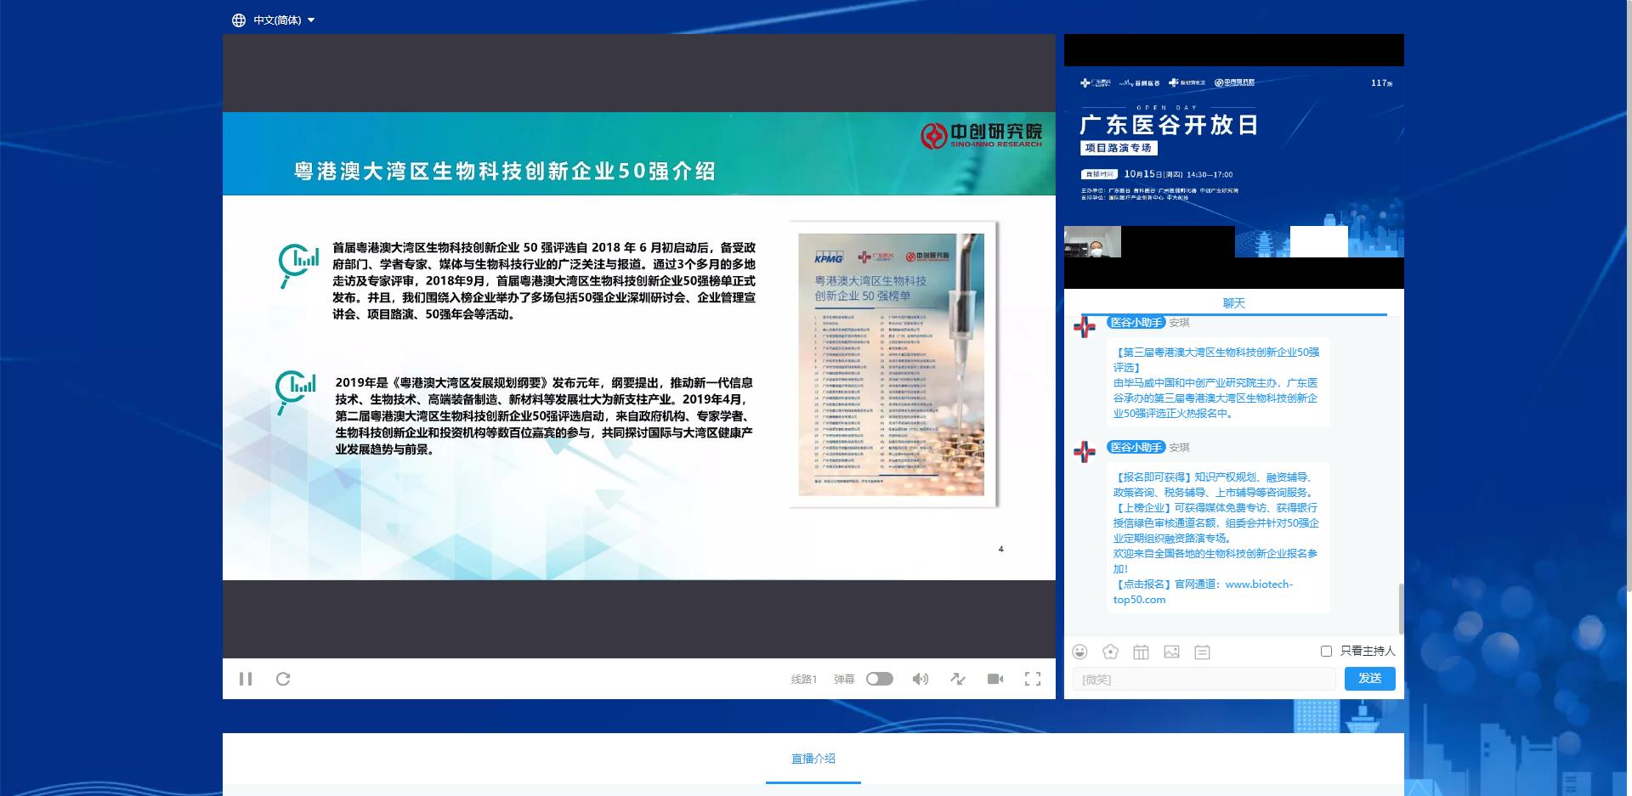This screenshot has height=796, width=1632.
Task: Click the swap video layout icon
Action: tap(958, 679)
